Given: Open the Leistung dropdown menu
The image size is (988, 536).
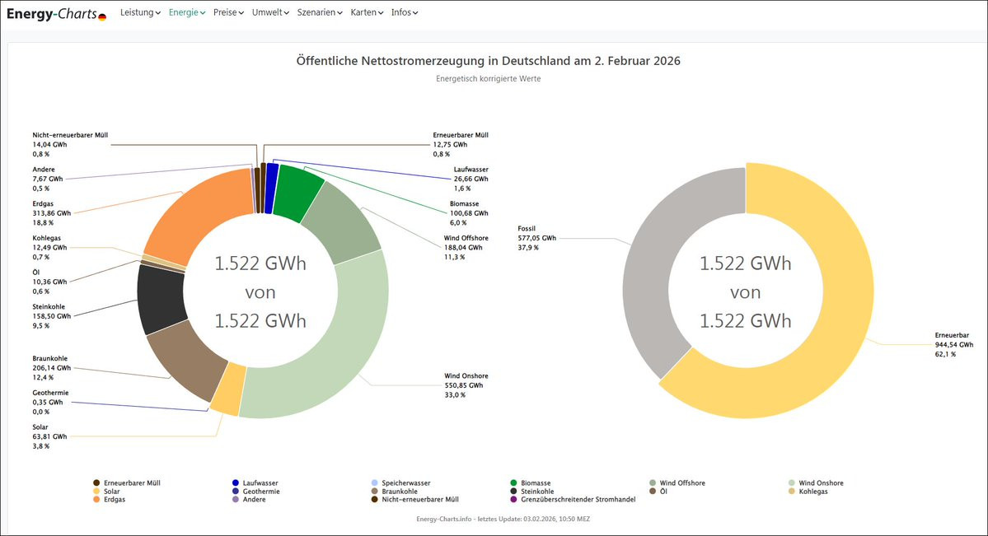Looking at the screenshot, I should [140, 12].
